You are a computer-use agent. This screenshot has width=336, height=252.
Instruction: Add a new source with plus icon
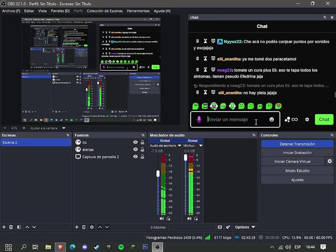coord(77,227)
